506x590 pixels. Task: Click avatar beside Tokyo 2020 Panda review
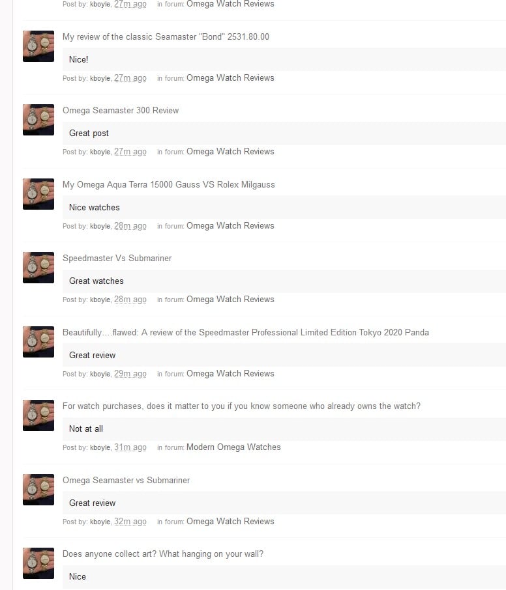click(x=38, y=342)
